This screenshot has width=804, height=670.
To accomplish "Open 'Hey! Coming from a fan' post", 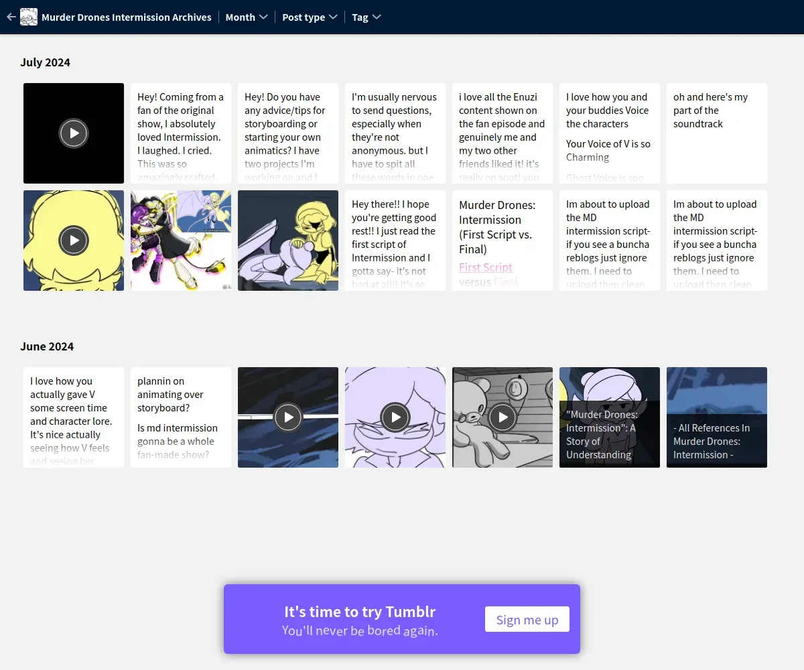I will pyautogui.click(x=181, y=133).
